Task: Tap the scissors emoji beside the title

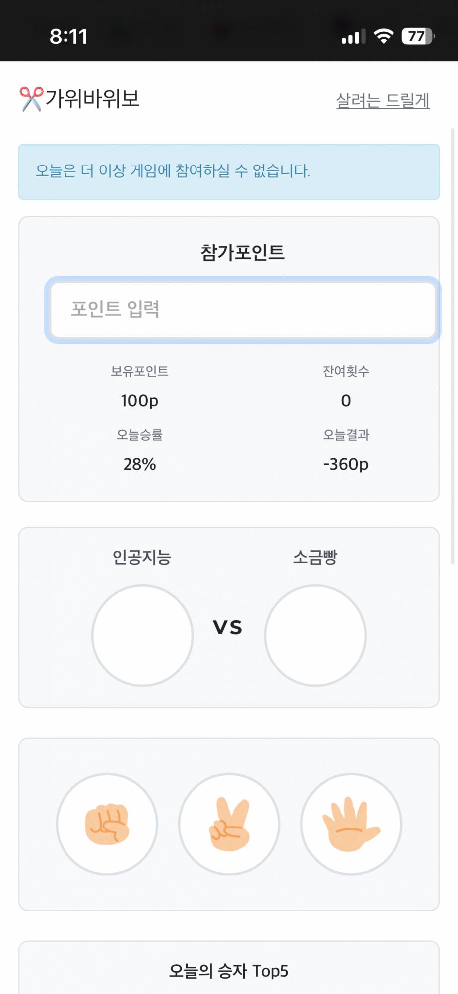Action: [x=31, y=99]
